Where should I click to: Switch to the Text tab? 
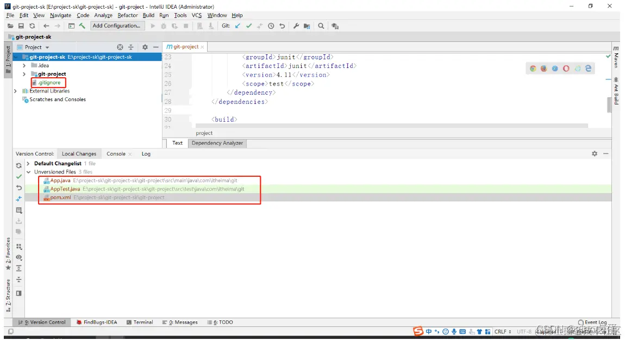click(x=177, y=143)
